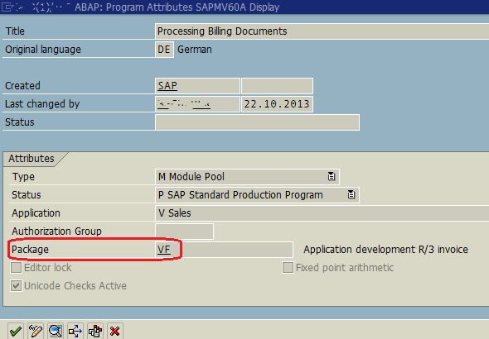This screenshot has height=339, width=489.
Task: Click the green checkmark Continue icon
Action: pos(16,331)
